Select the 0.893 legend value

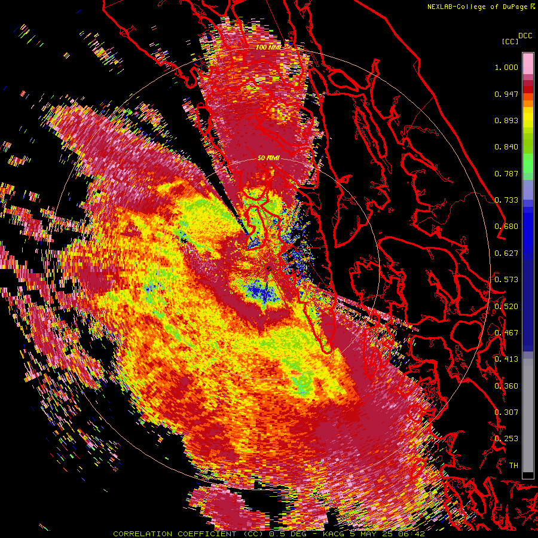(x=506, y=120)
